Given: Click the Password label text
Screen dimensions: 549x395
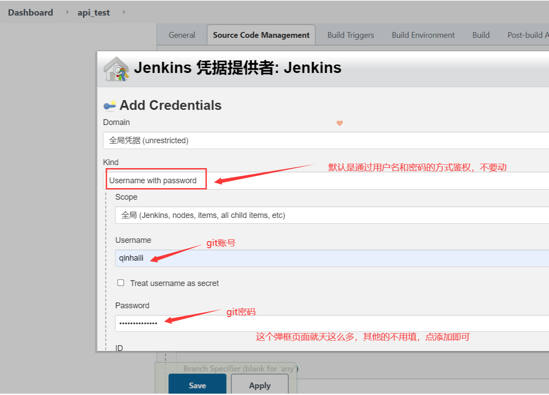Looking at the screenshot, I should 132,306.
